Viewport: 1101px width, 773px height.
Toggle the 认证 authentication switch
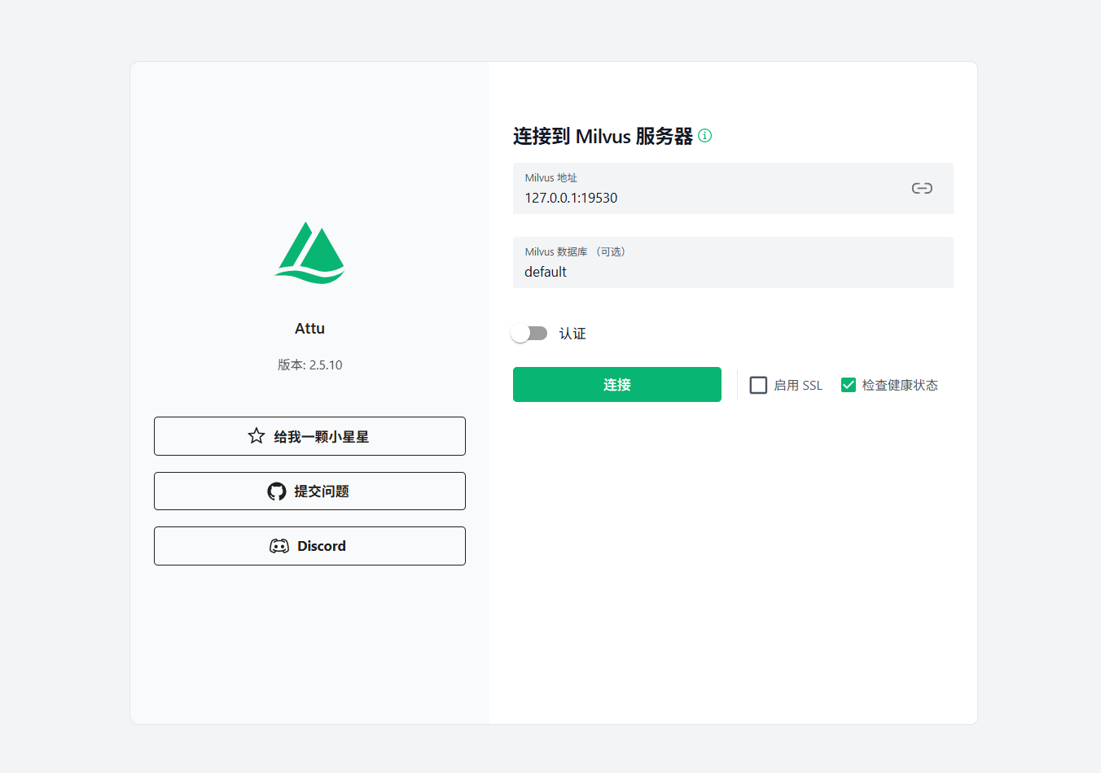point(529,334)
